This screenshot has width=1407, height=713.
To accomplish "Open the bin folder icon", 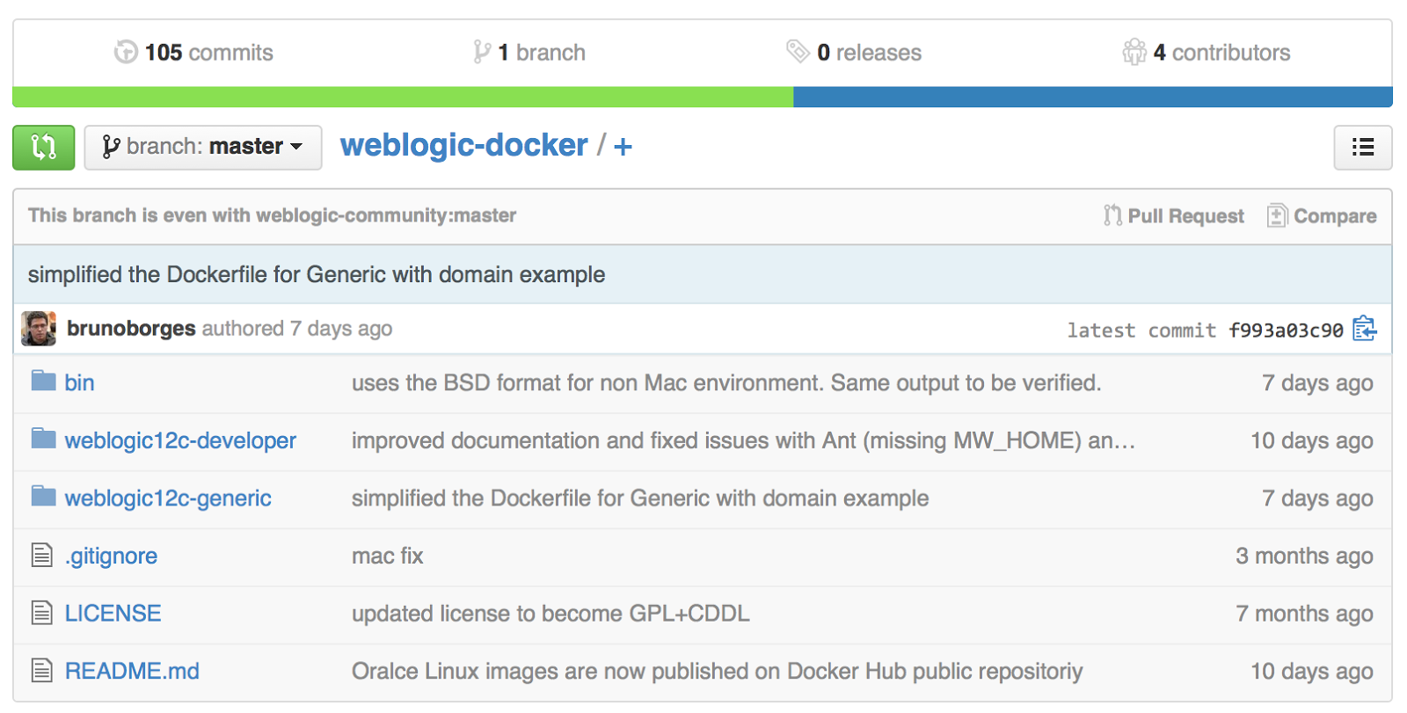I will (x=43, y=382).
